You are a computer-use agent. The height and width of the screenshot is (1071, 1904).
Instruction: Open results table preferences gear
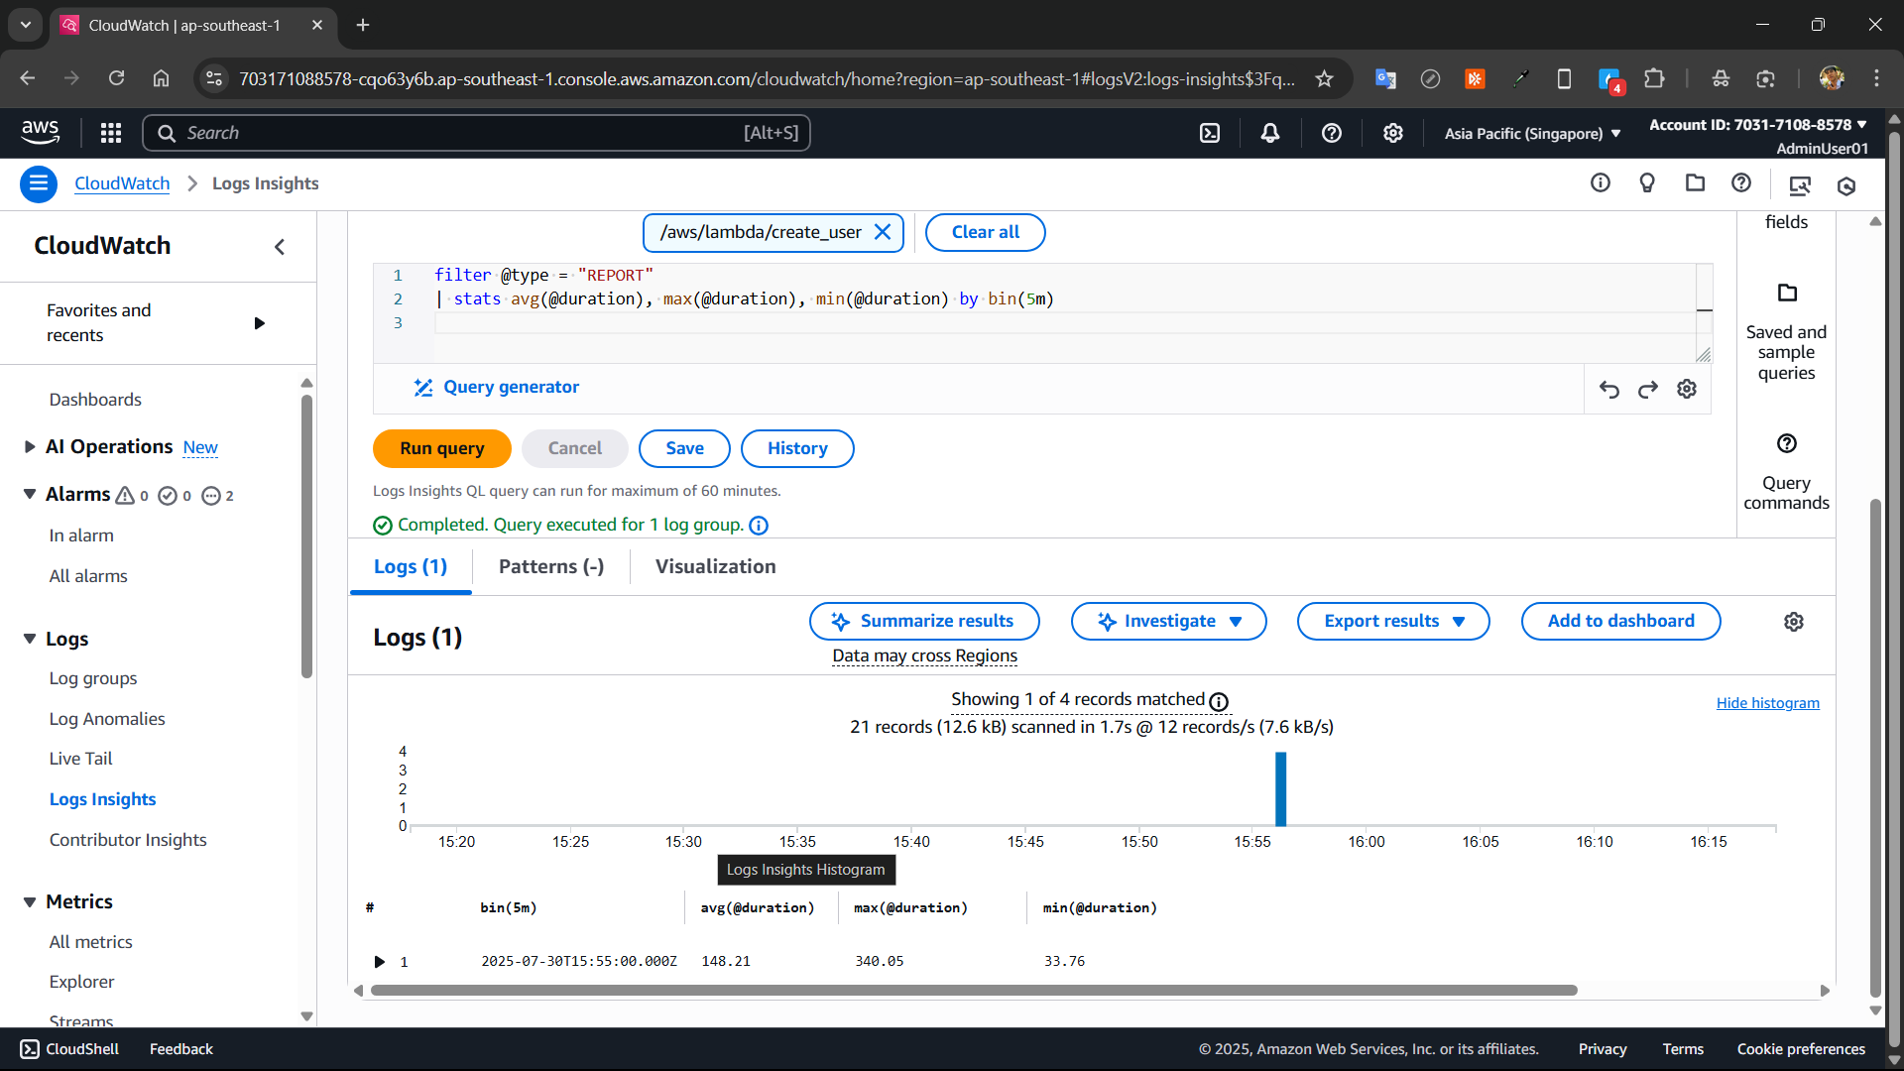tap(1794, 622)
